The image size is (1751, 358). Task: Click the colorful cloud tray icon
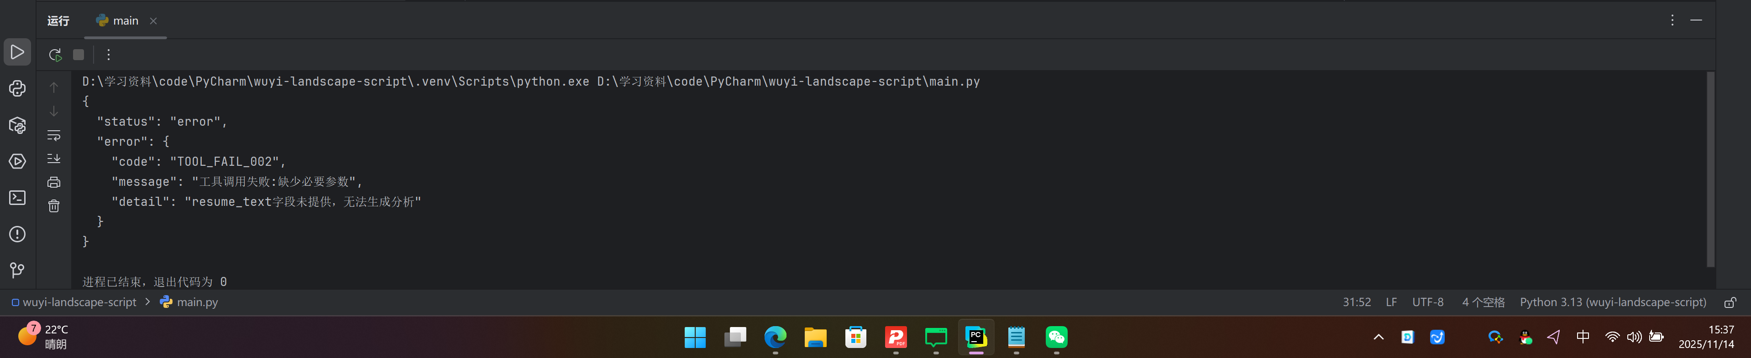[x=1495, y=337]
